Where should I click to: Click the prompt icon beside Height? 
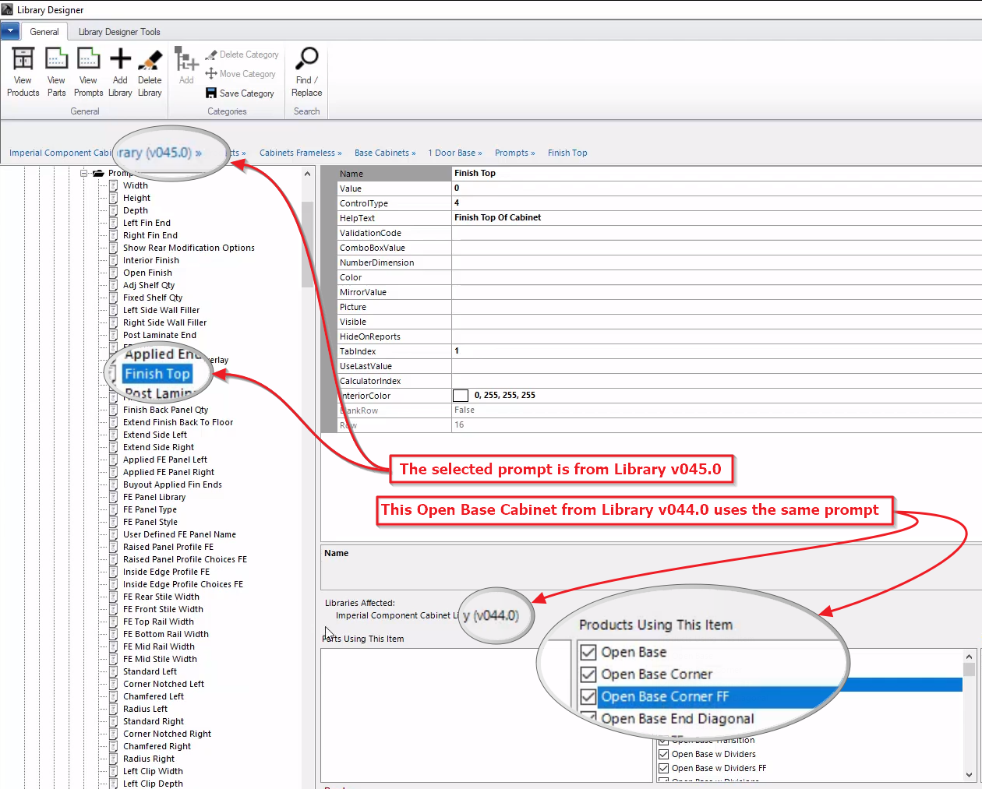[113, 198]
